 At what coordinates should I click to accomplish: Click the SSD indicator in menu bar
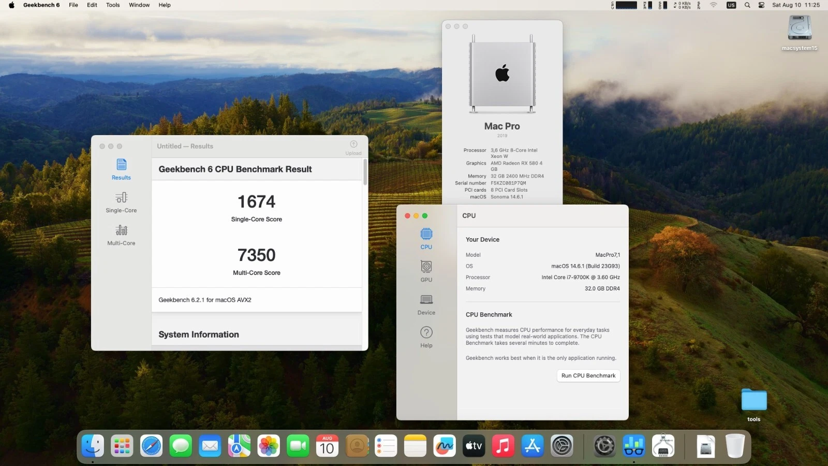[663, 5]
